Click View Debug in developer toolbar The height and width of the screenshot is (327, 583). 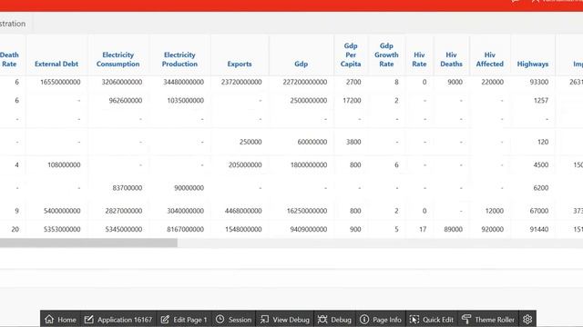pyautogui.click(x=285, y=319)
